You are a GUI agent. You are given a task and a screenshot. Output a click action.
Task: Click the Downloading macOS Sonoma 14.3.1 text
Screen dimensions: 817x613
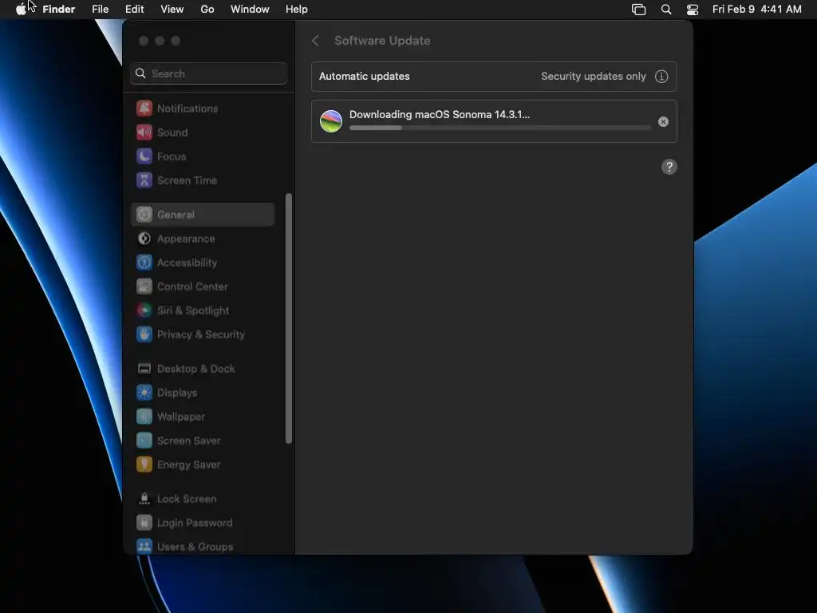pyautogui.click(x=440, y=115)
